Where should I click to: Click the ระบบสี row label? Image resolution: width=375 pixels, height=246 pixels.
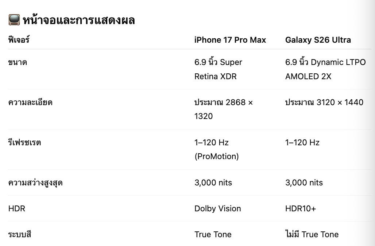coord(19,235)
